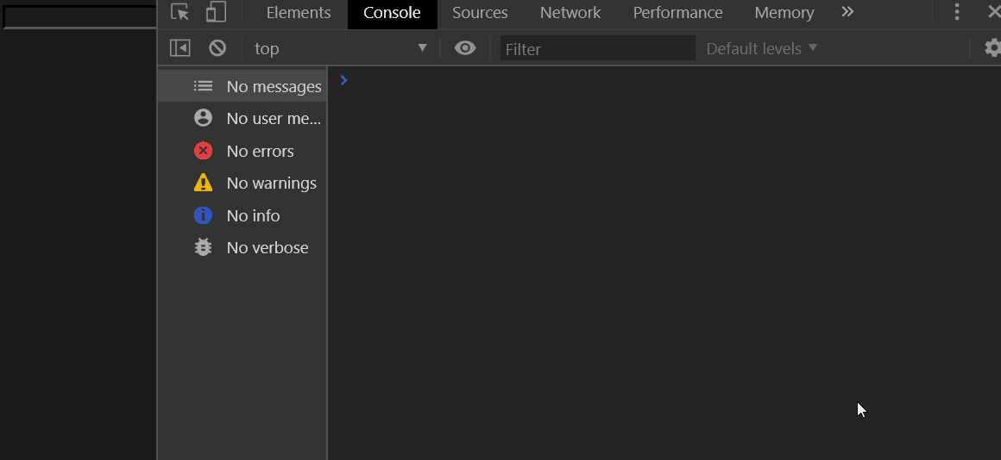Open the Default levels dropdown
This screenshot has height=460, width=1001.
pos(762,48)
